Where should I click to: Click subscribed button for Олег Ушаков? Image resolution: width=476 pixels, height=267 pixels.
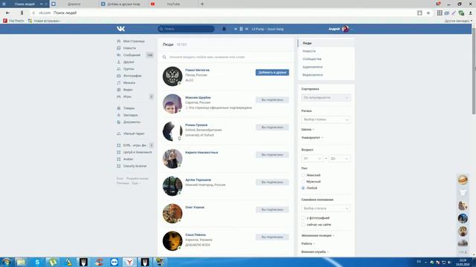pos(272,209)
